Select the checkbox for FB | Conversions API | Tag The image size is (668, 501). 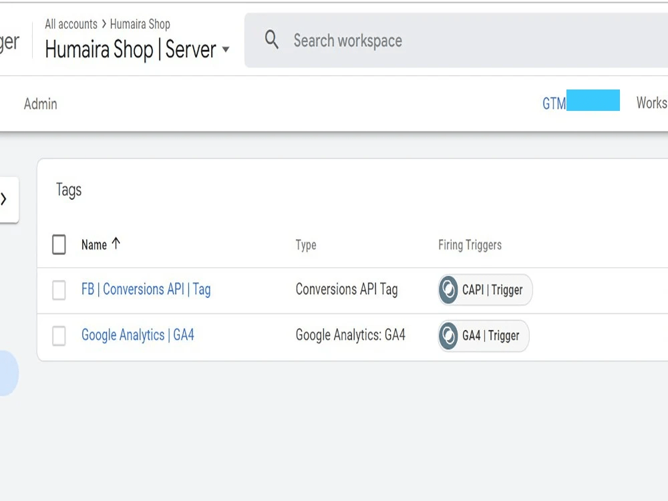click(x=58, y=290)
